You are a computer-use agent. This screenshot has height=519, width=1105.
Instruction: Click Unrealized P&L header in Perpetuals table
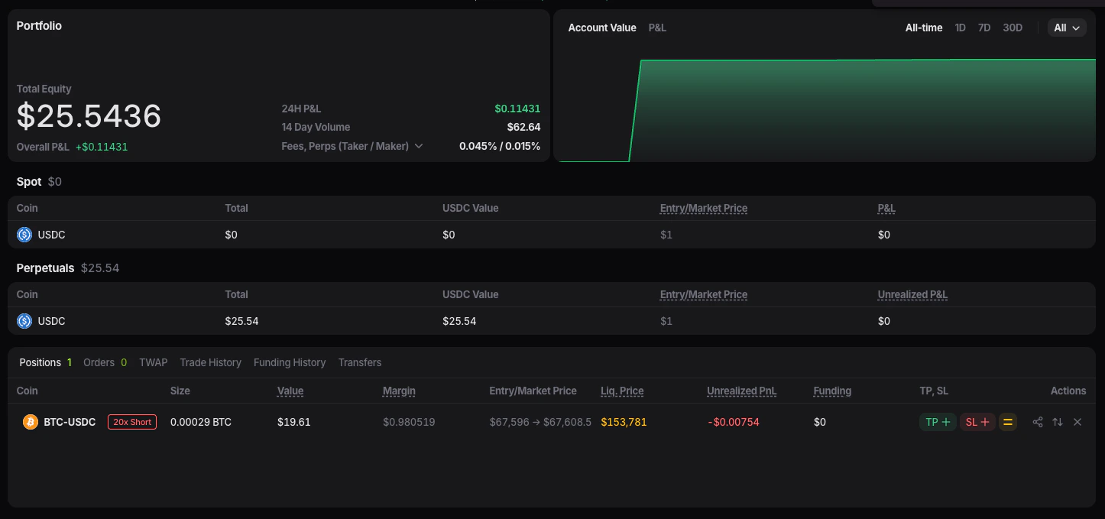coord(912,294)
